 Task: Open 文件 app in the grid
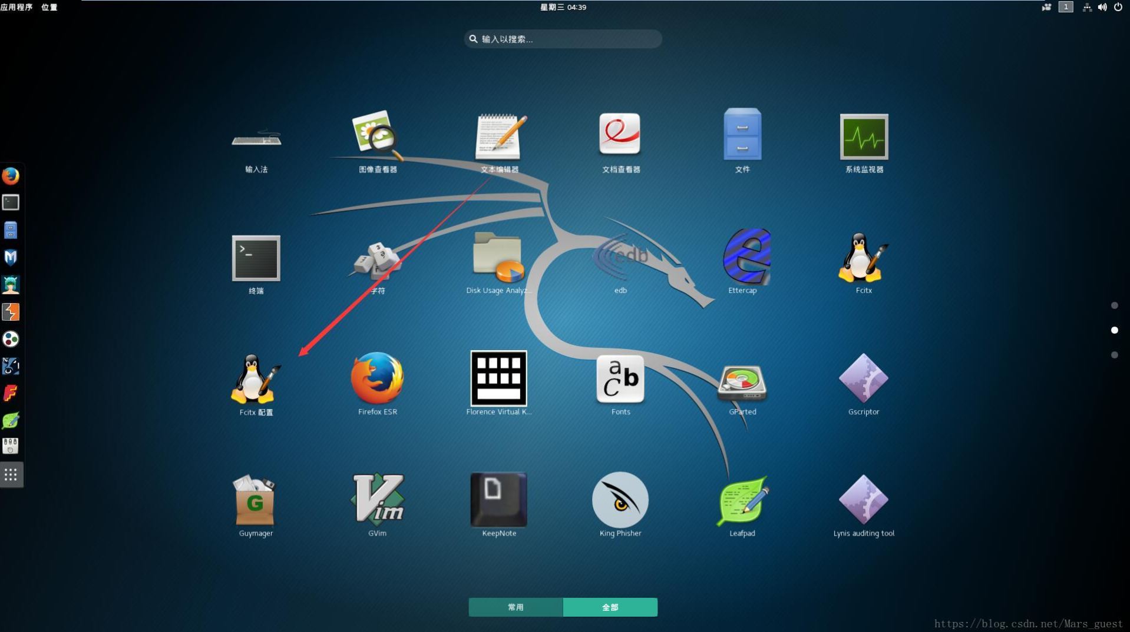pyautogui.click(x=742, y=141)
